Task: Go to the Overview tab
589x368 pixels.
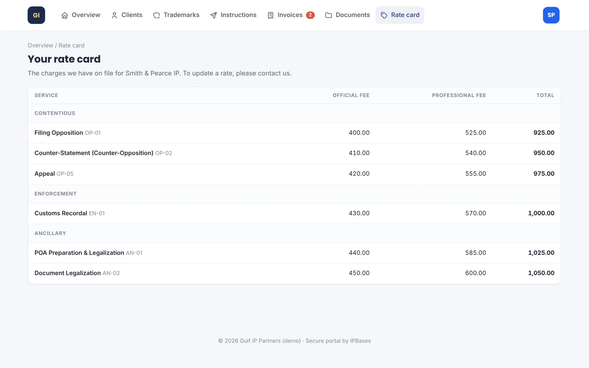Action: (x=86, y=15)
